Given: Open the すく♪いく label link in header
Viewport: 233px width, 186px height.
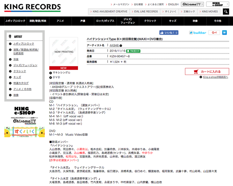Looking at the screenshot, I should [170, 11].
